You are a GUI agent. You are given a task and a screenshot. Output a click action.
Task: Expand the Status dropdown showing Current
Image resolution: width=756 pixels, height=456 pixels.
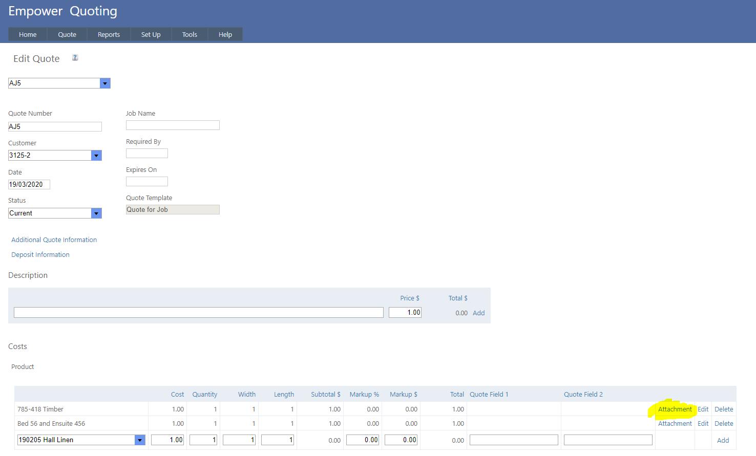pos(96,213)
